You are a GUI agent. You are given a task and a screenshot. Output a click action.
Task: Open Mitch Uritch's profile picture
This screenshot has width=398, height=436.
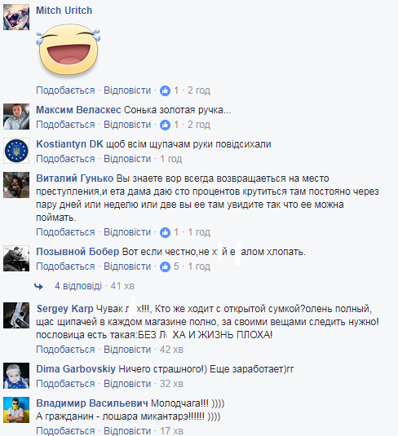(16, 17)
